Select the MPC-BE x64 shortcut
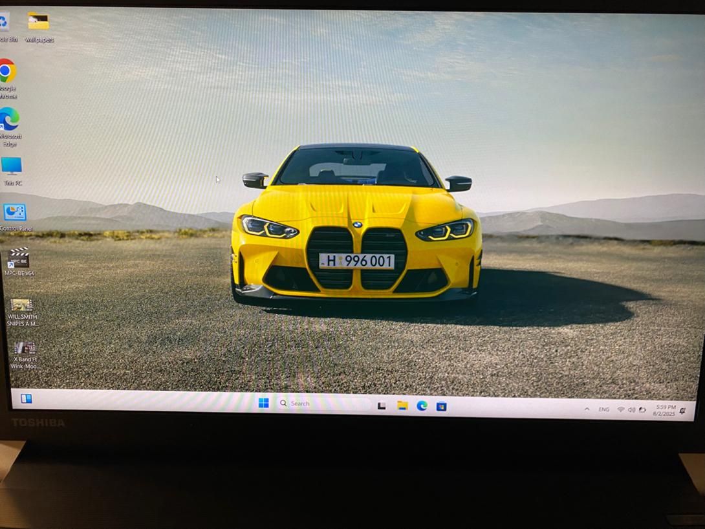Image resolution: width=705 pixels, height=529 pixels. click(x=19, y=261)
